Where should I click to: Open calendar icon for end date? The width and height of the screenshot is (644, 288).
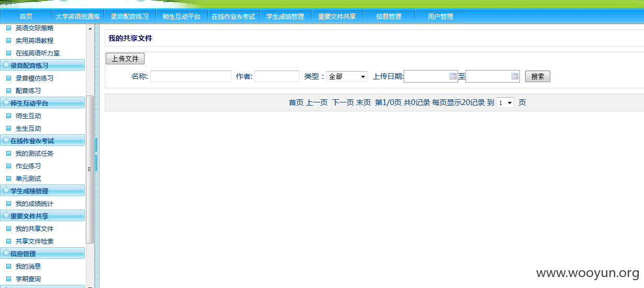click(515, 76)
